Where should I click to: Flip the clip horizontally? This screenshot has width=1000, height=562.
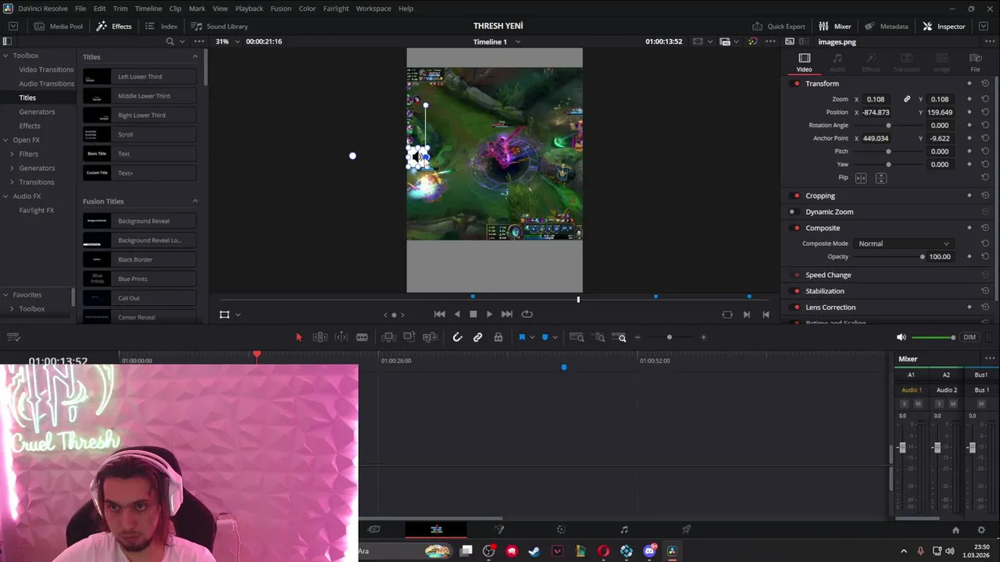pyautogui.click(x=861, y=178)
